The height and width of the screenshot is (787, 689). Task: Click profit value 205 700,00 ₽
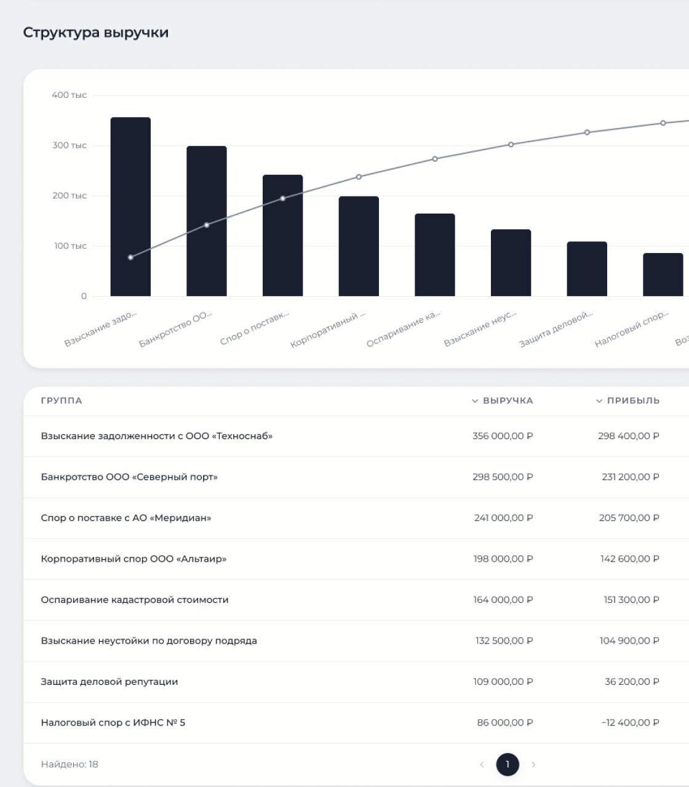pyautogui.click(x=629, y=518)
